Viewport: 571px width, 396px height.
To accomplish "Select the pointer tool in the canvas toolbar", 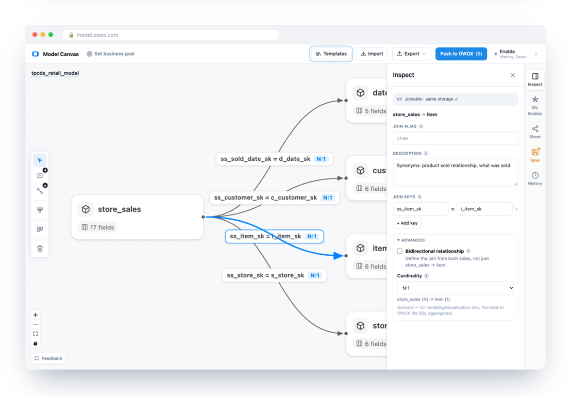I will tap(40, 160).
